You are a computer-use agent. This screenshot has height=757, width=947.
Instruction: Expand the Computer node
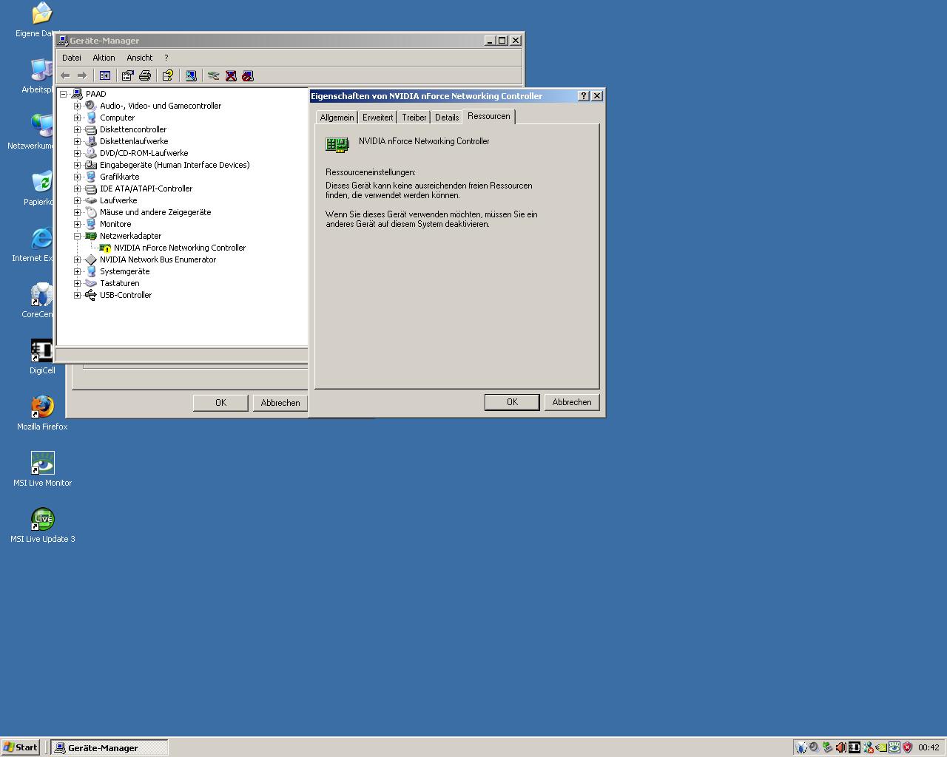tap(77, 118)
